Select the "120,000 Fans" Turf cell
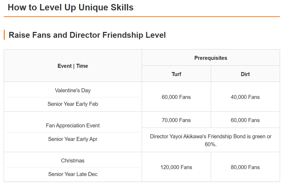Viewport: 284px width, 184px height. [x=176, y=167]
